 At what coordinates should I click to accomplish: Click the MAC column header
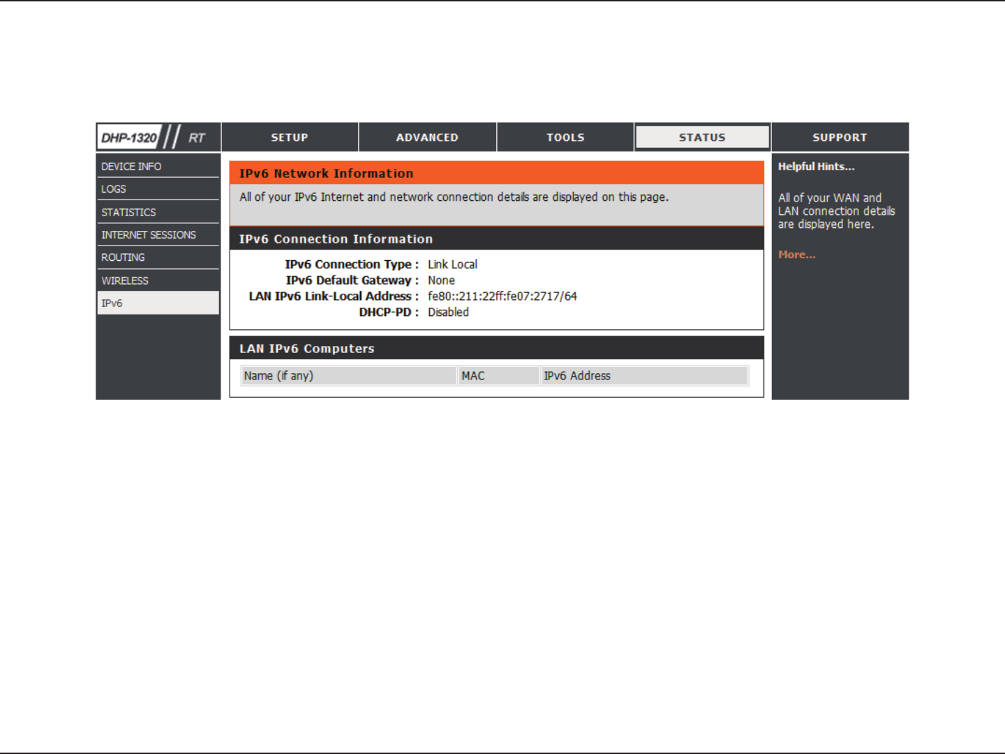point(499,376)
